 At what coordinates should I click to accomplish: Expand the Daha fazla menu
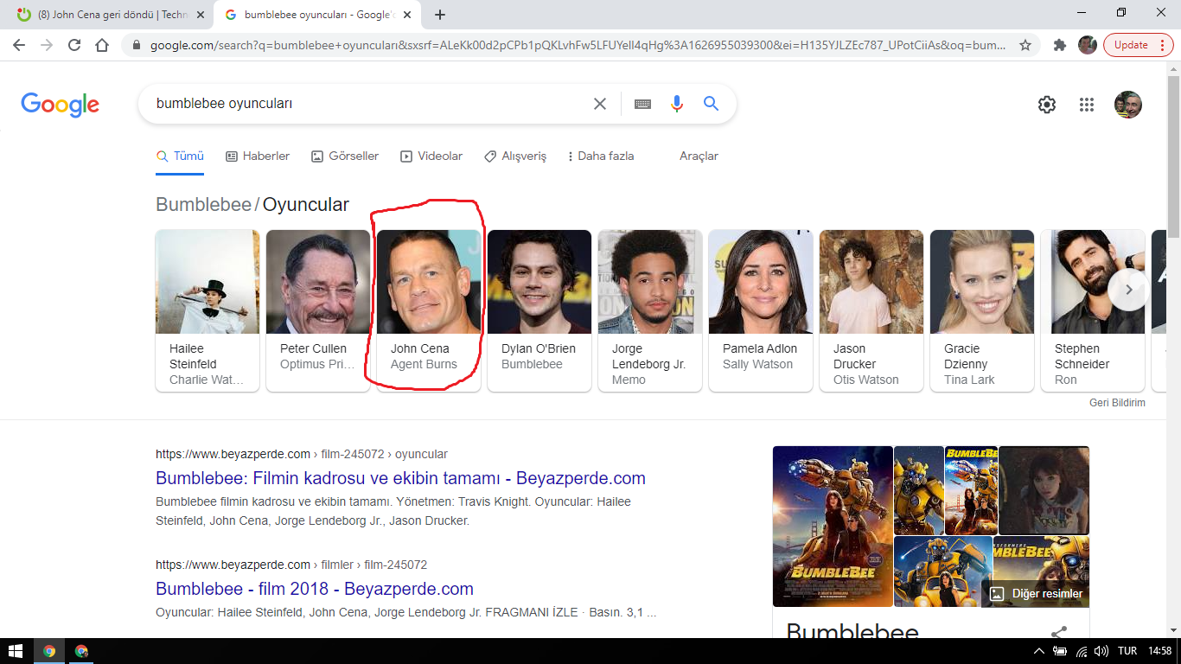601,156
